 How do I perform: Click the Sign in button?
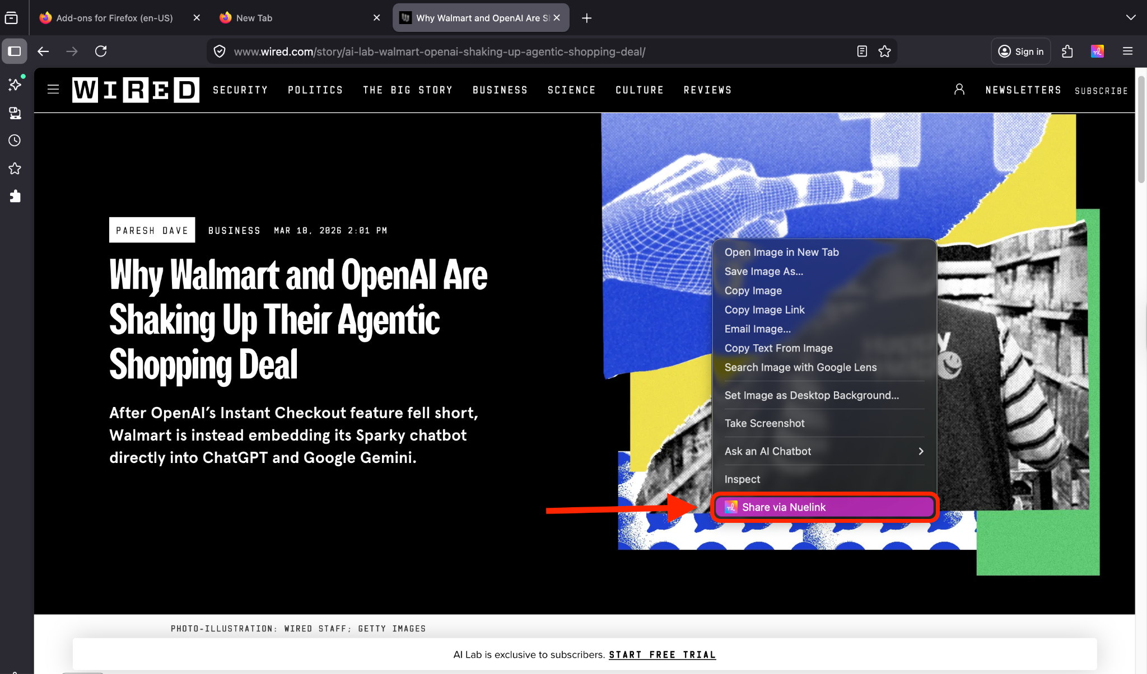1021,52
